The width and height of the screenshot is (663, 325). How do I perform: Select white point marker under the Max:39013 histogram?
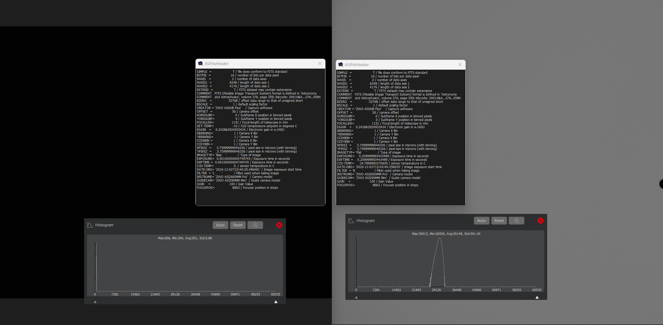pyautogui.click(x=537, y=298)
